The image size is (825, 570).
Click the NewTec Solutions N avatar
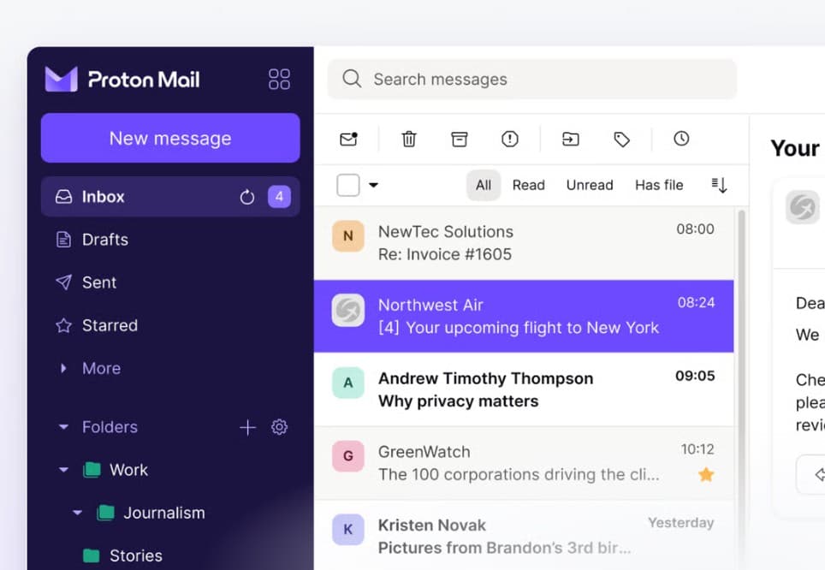[x=347, y=236]
